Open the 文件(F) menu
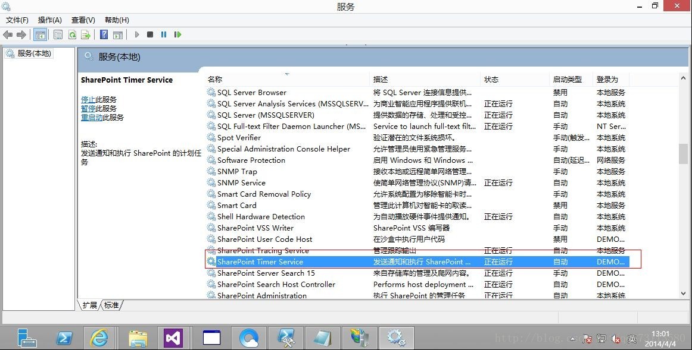Viewport: 692px width, 350px height. point(17,20)
